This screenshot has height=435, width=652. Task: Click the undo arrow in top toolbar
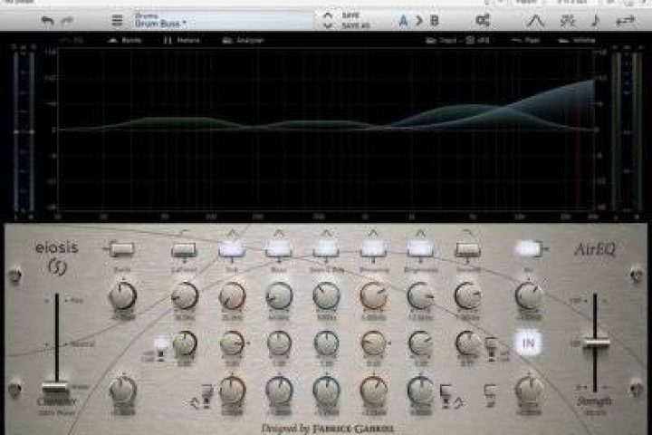(x=47, y=20)
